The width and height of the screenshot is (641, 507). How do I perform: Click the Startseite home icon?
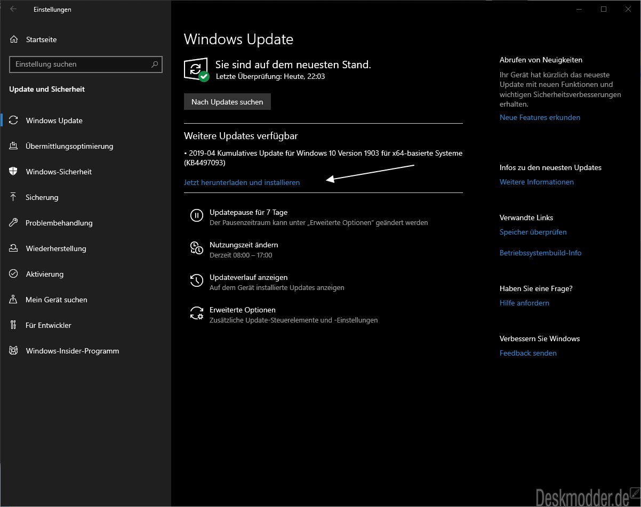point(14,39)
